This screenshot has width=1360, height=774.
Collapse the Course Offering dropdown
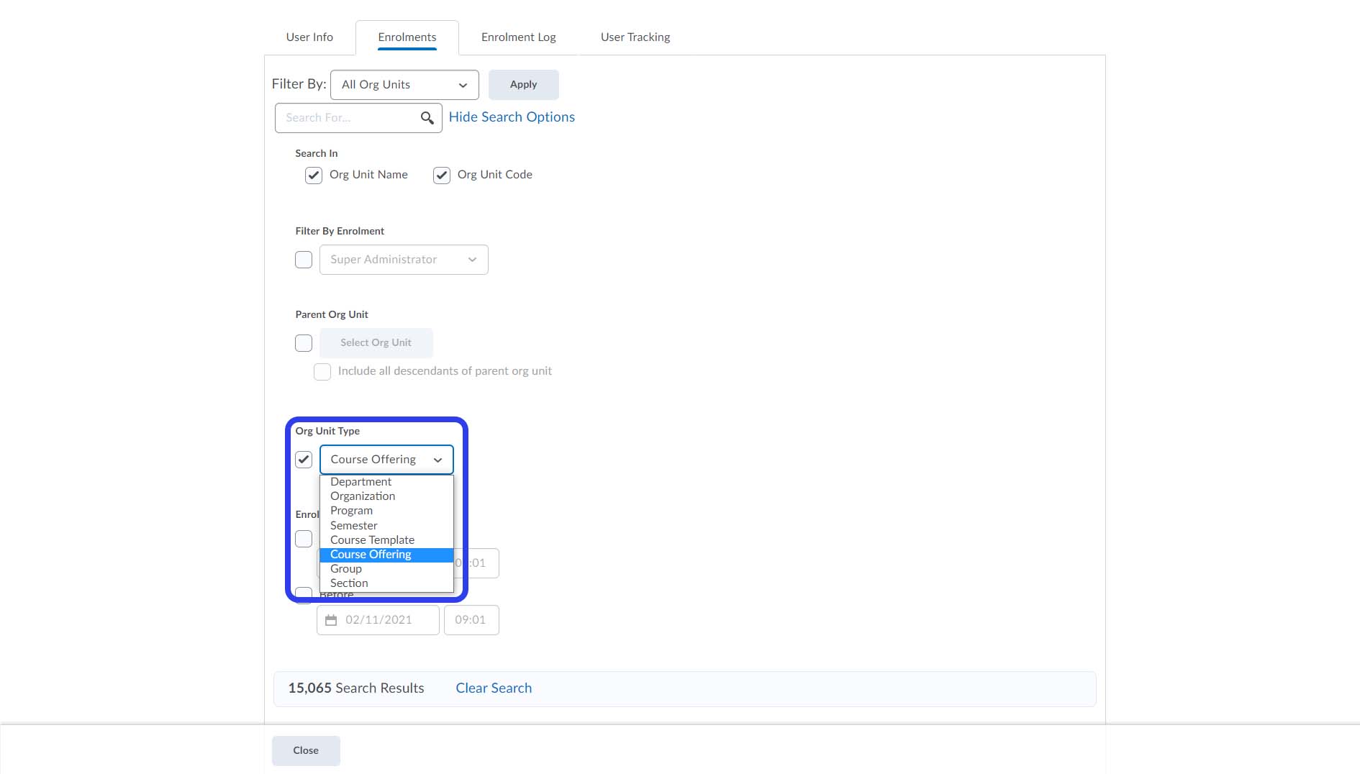[x=386, y=460]
